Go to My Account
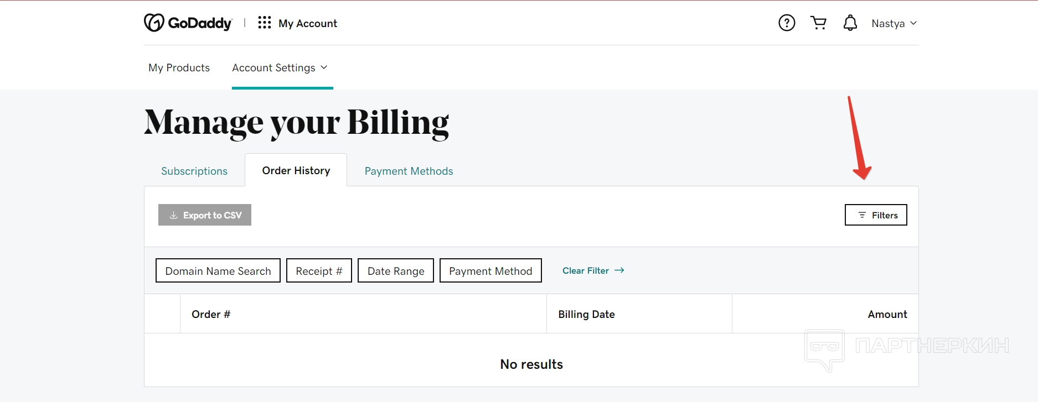 click(308, 23)
